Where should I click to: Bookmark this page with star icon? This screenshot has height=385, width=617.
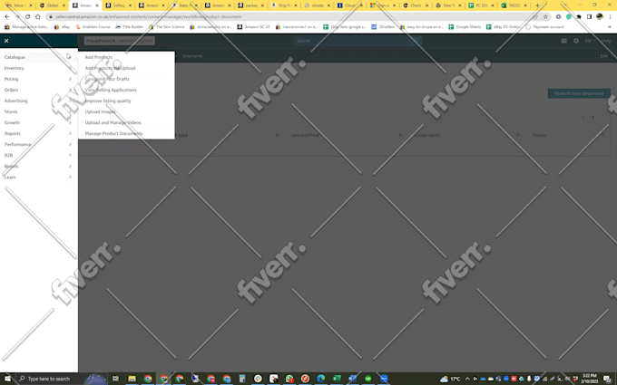(545, 17)
